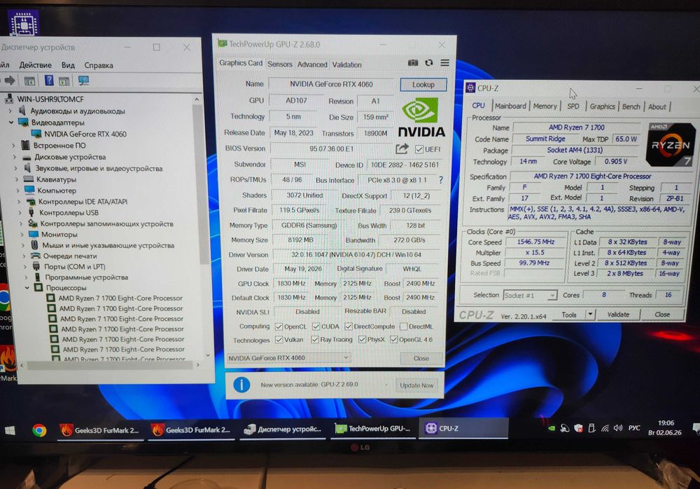Toggle the CUDA checkbox
The height and width of the screenshot is (489, 700).
316,326
